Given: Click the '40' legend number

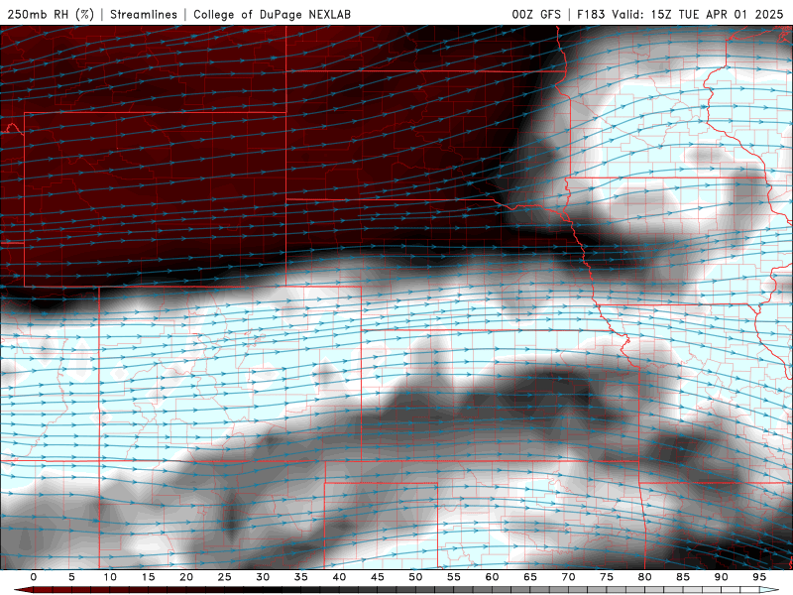Looking at the screenshot, I should pos(339,577).
